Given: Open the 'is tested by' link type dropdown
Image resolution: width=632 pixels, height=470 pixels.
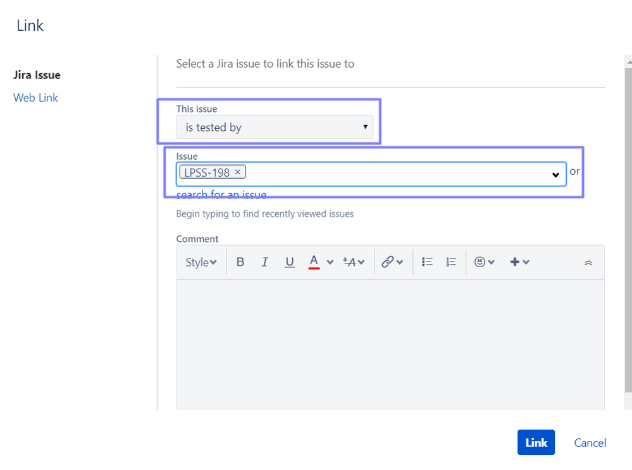Looking at the screenshot, I should [x=275, y=128].
